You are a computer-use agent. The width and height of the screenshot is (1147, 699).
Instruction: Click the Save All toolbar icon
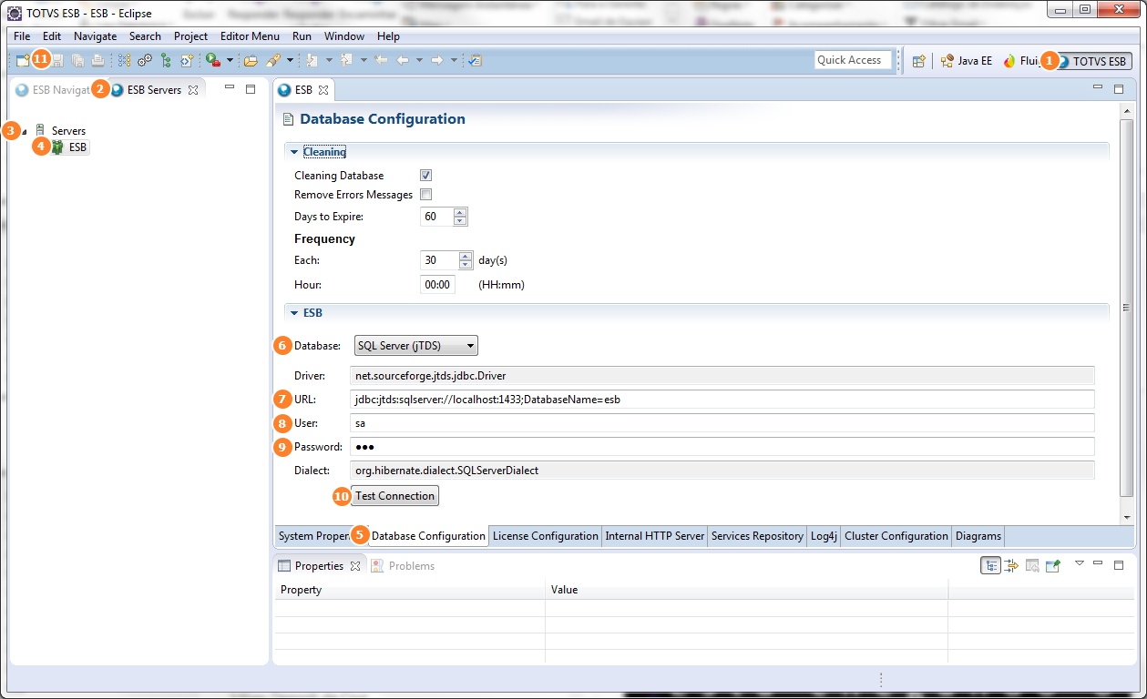(77, 61)
